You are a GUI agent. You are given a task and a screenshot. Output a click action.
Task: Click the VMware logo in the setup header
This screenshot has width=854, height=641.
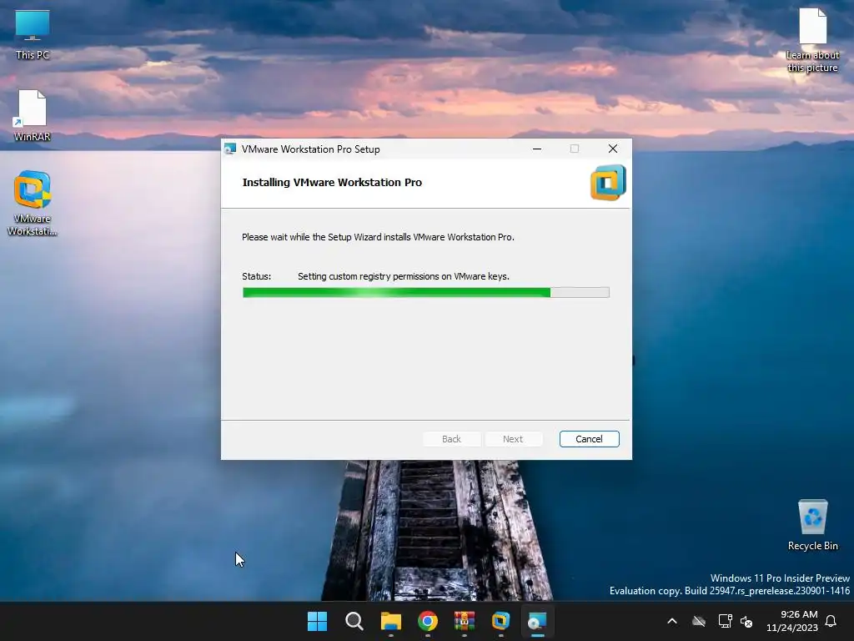click(x=608, y=183)
